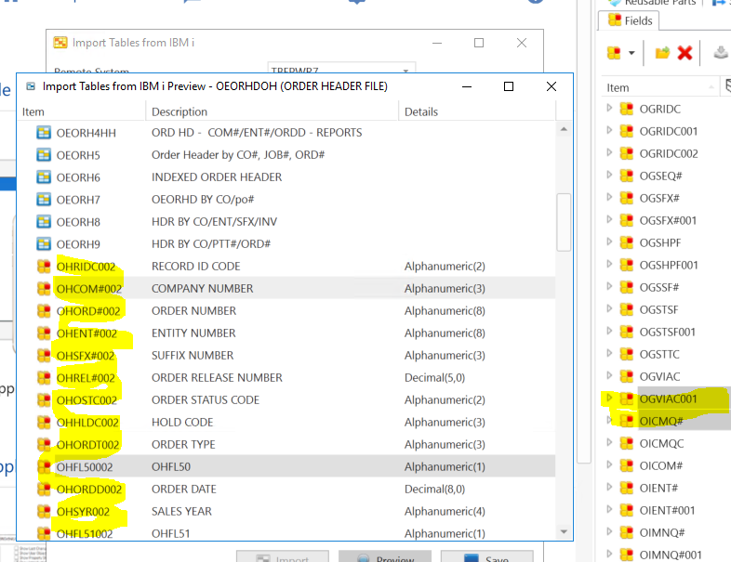The height and width of the screenshot is (562, 731).
Task: Click the preview list vertical scrollbar thumb
Action: point(564,223)
